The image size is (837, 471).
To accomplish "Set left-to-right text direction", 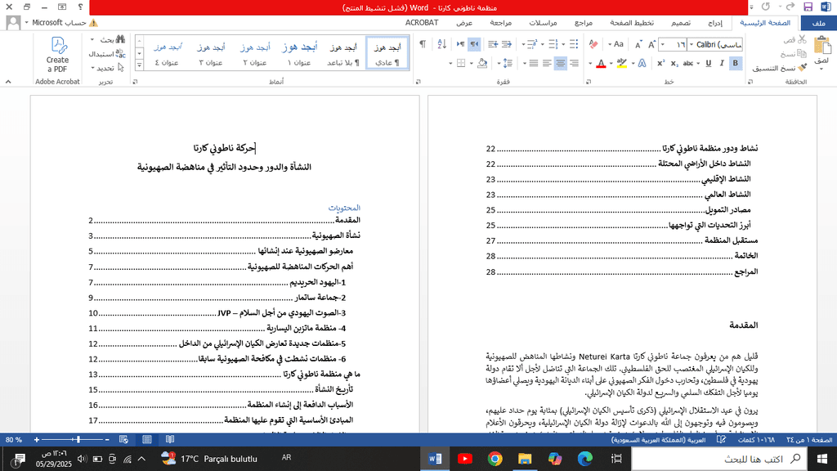I will [461, 44].
